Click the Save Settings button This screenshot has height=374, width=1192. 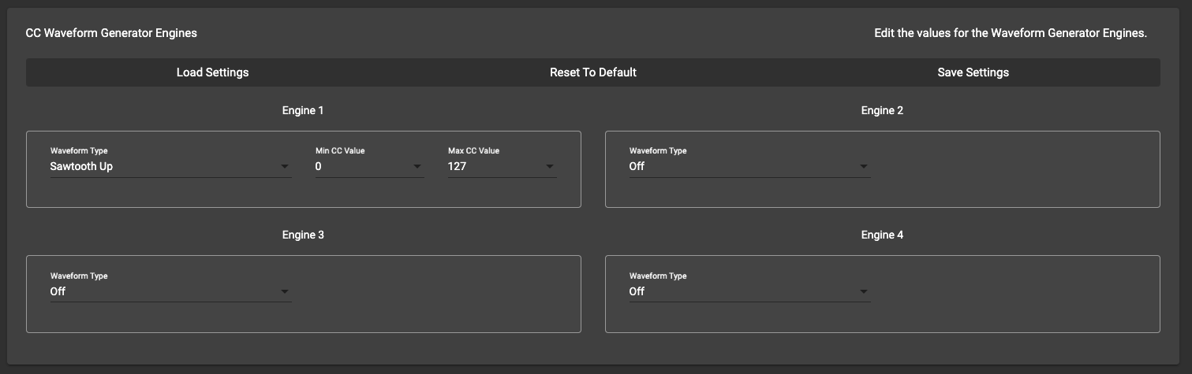click(x=973, y=72)
